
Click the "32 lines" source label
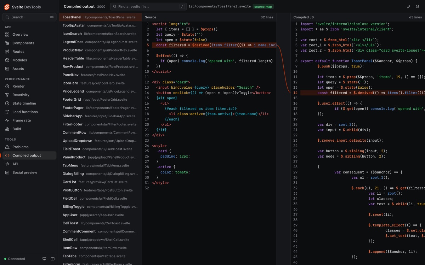pyautogui.click(x=267, y=17)
